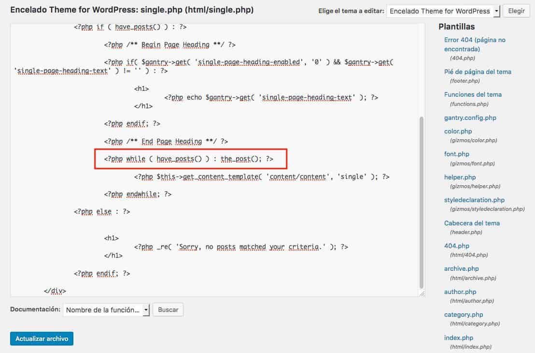Click the End Page Heading comment line
The image size is (535, 353).
(166, 142)
